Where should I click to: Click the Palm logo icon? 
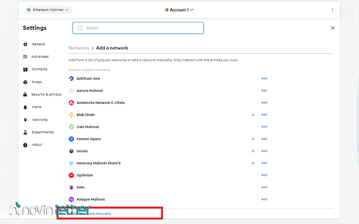click(x=71, y=187)
